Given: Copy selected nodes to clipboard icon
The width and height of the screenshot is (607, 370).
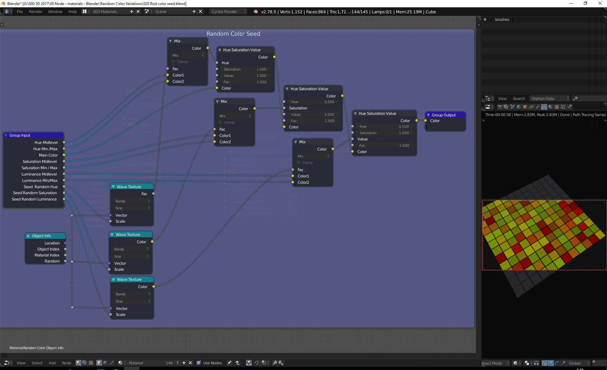Looking at the screenshot, I should click(275, 363).
